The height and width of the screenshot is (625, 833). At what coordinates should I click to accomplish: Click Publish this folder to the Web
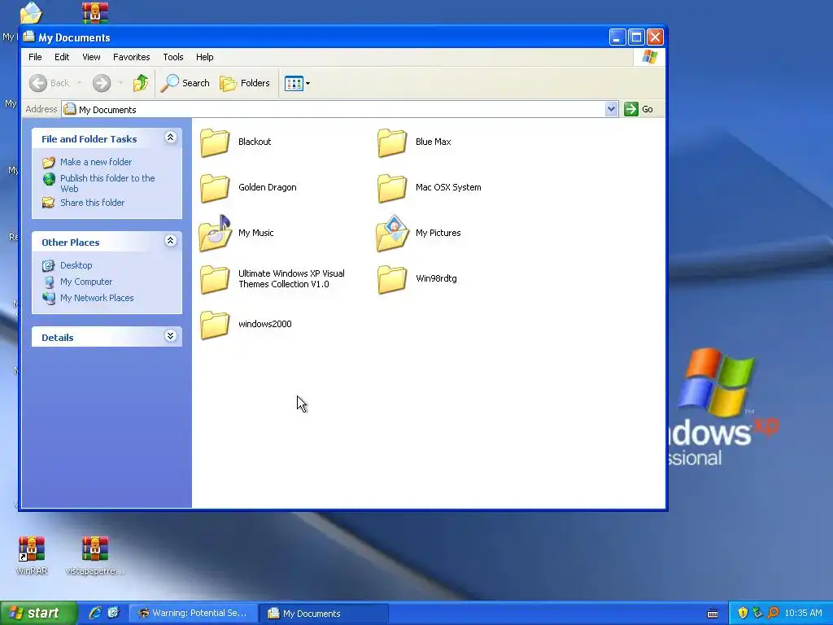[x=107, y=183]
